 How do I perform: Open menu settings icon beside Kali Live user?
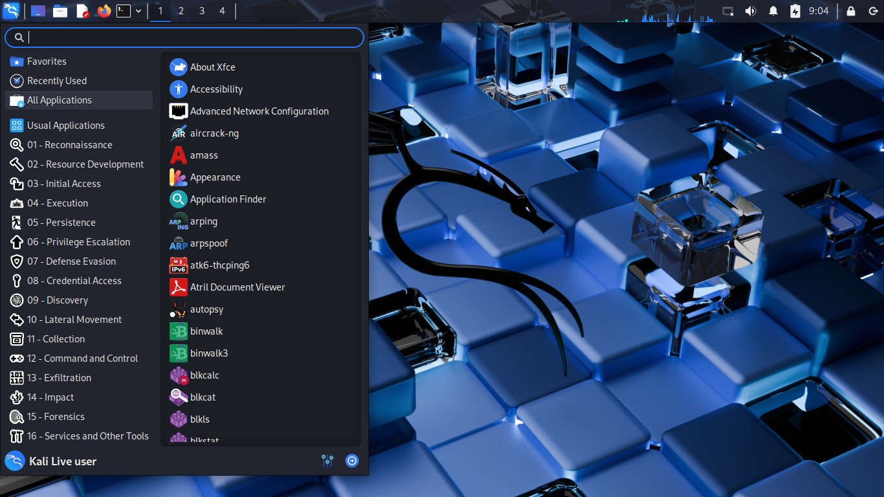327,461
